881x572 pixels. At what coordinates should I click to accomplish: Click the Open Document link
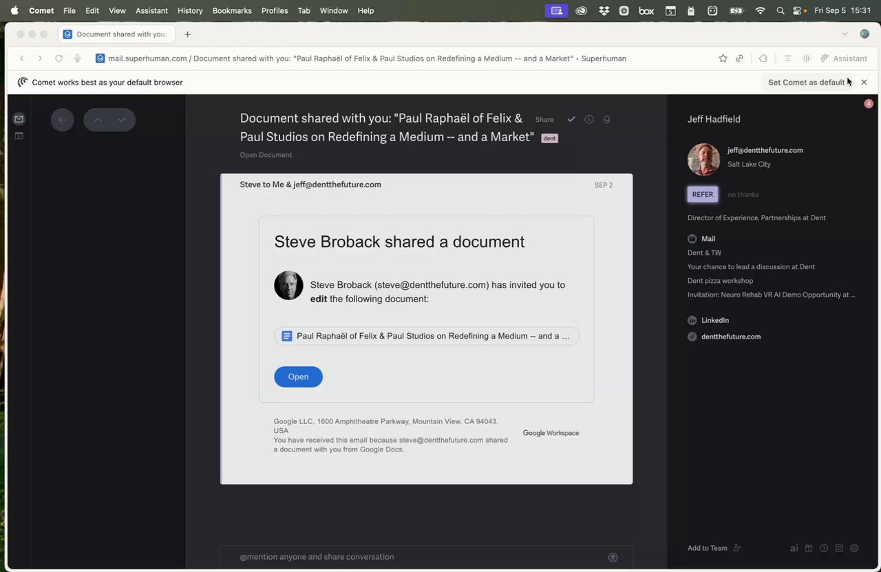(x=266, y=155)
